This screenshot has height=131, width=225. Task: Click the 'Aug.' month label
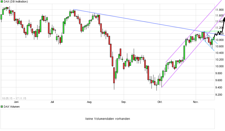[89, 102]
